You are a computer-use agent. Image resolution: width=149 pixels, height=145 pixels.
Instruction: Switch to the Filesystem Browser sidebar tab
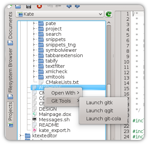pyautogui.click(x=10, y=74)
